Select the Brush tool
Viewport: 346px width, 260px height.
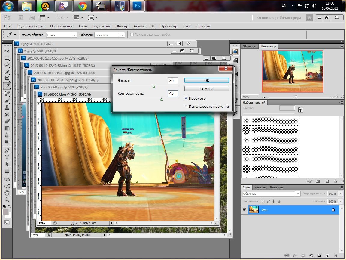(7, 101)
